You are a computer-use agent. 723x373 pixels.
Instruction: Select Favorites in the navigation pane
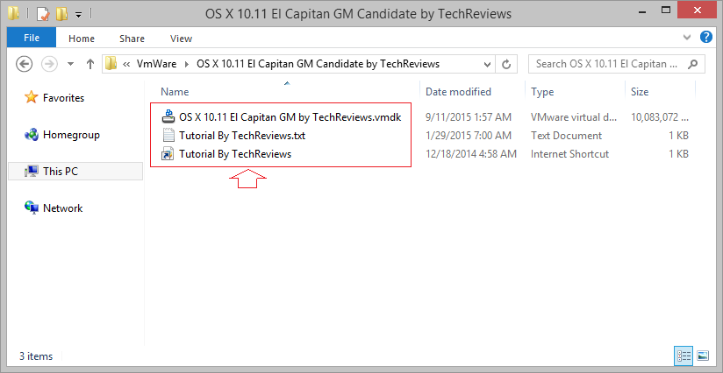[64, 97]
